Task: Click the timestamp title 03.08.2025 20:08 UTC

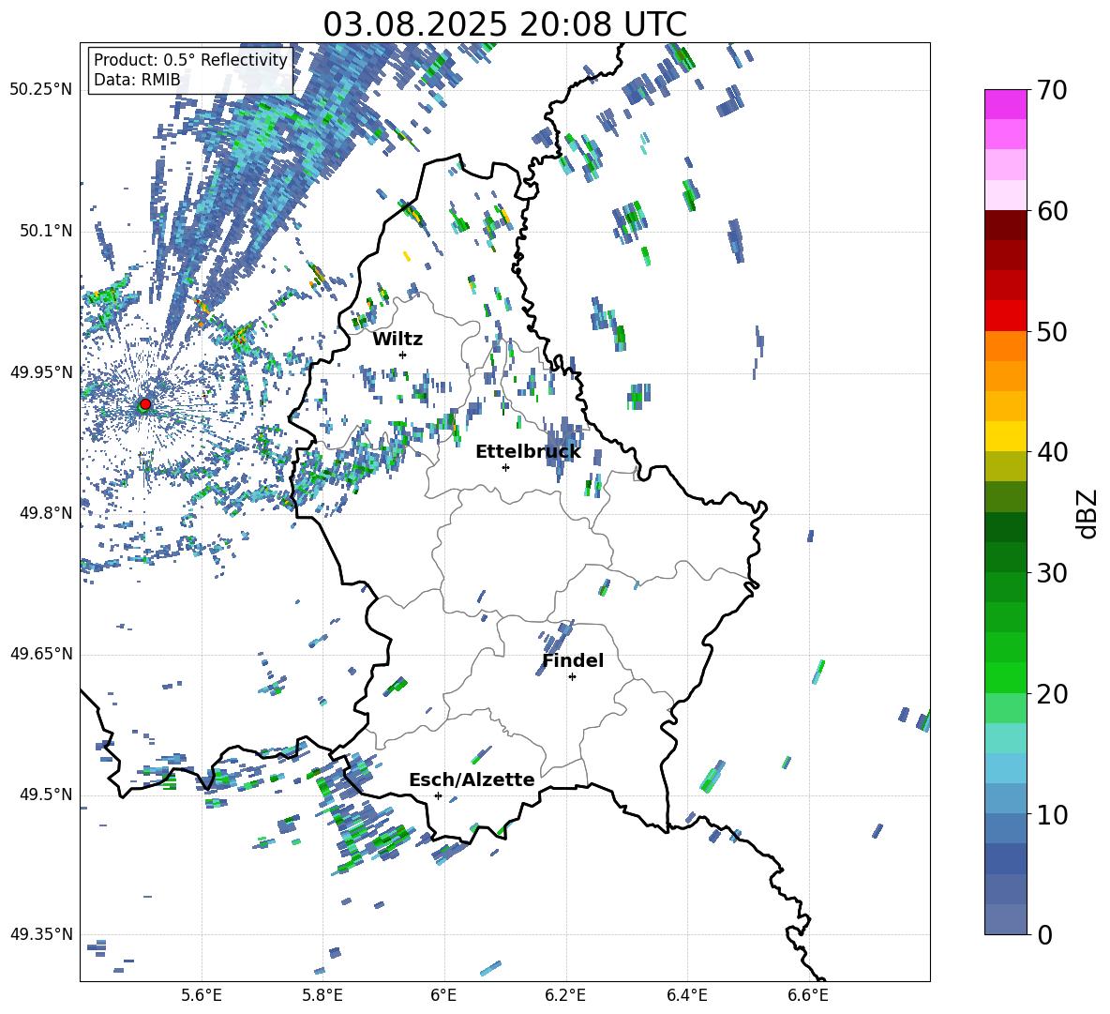Action: click(504, 24)
